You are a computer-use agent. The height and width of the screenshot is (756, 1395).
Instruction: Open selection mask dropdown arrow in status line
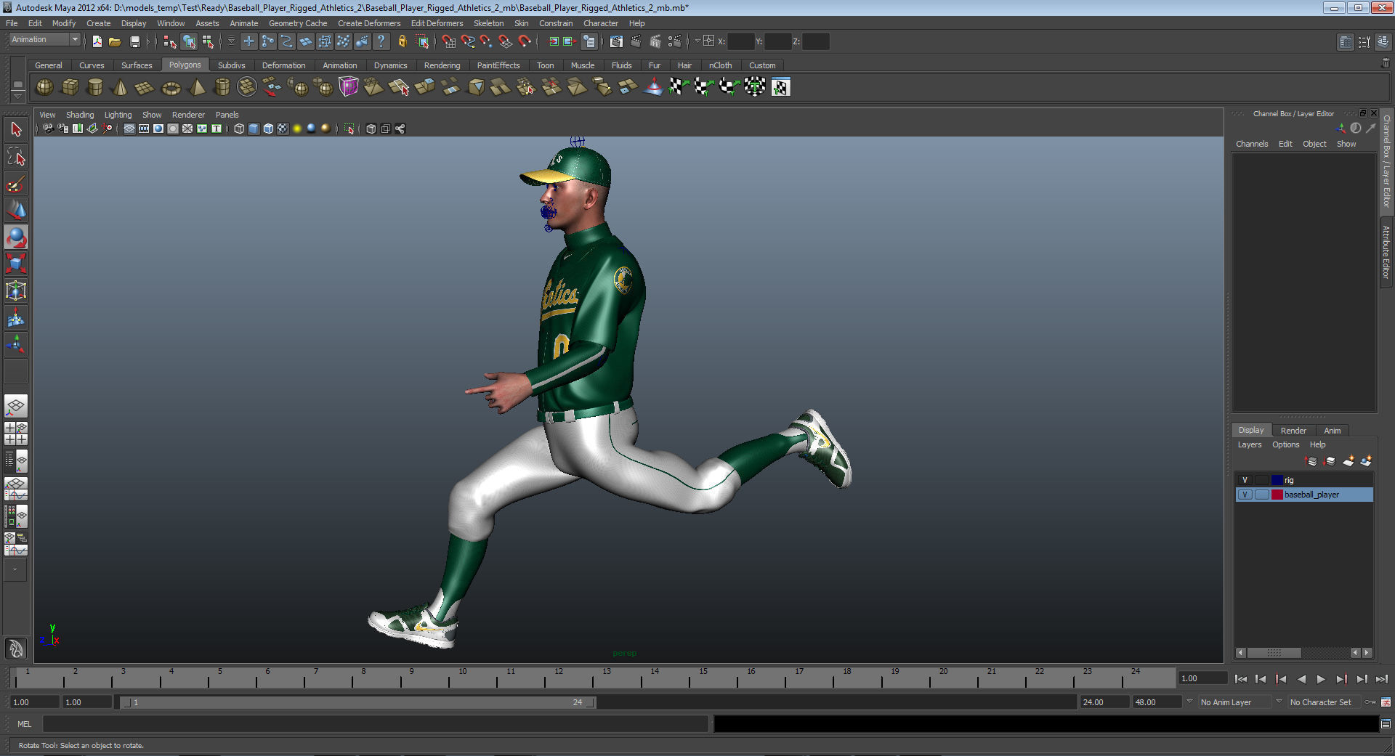[231, 41]
